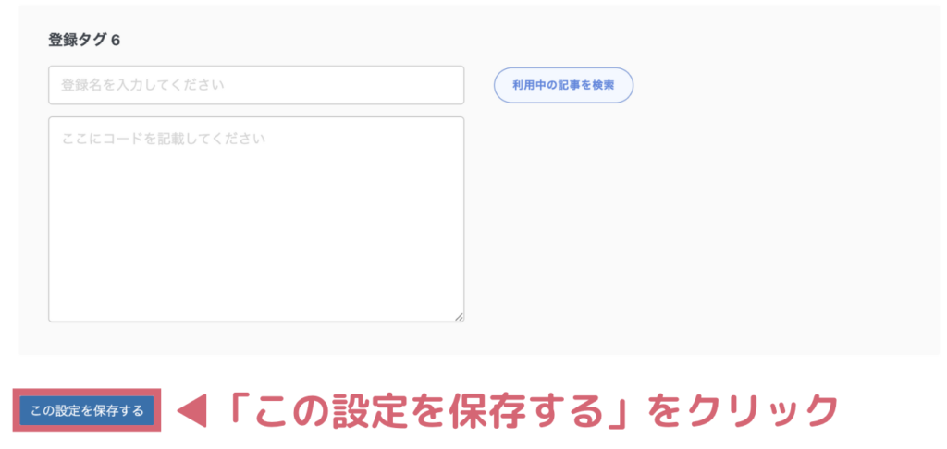Click placeholder 登録名を入力してください
This screenshot has width=947, height=449.
coord(142,85)
